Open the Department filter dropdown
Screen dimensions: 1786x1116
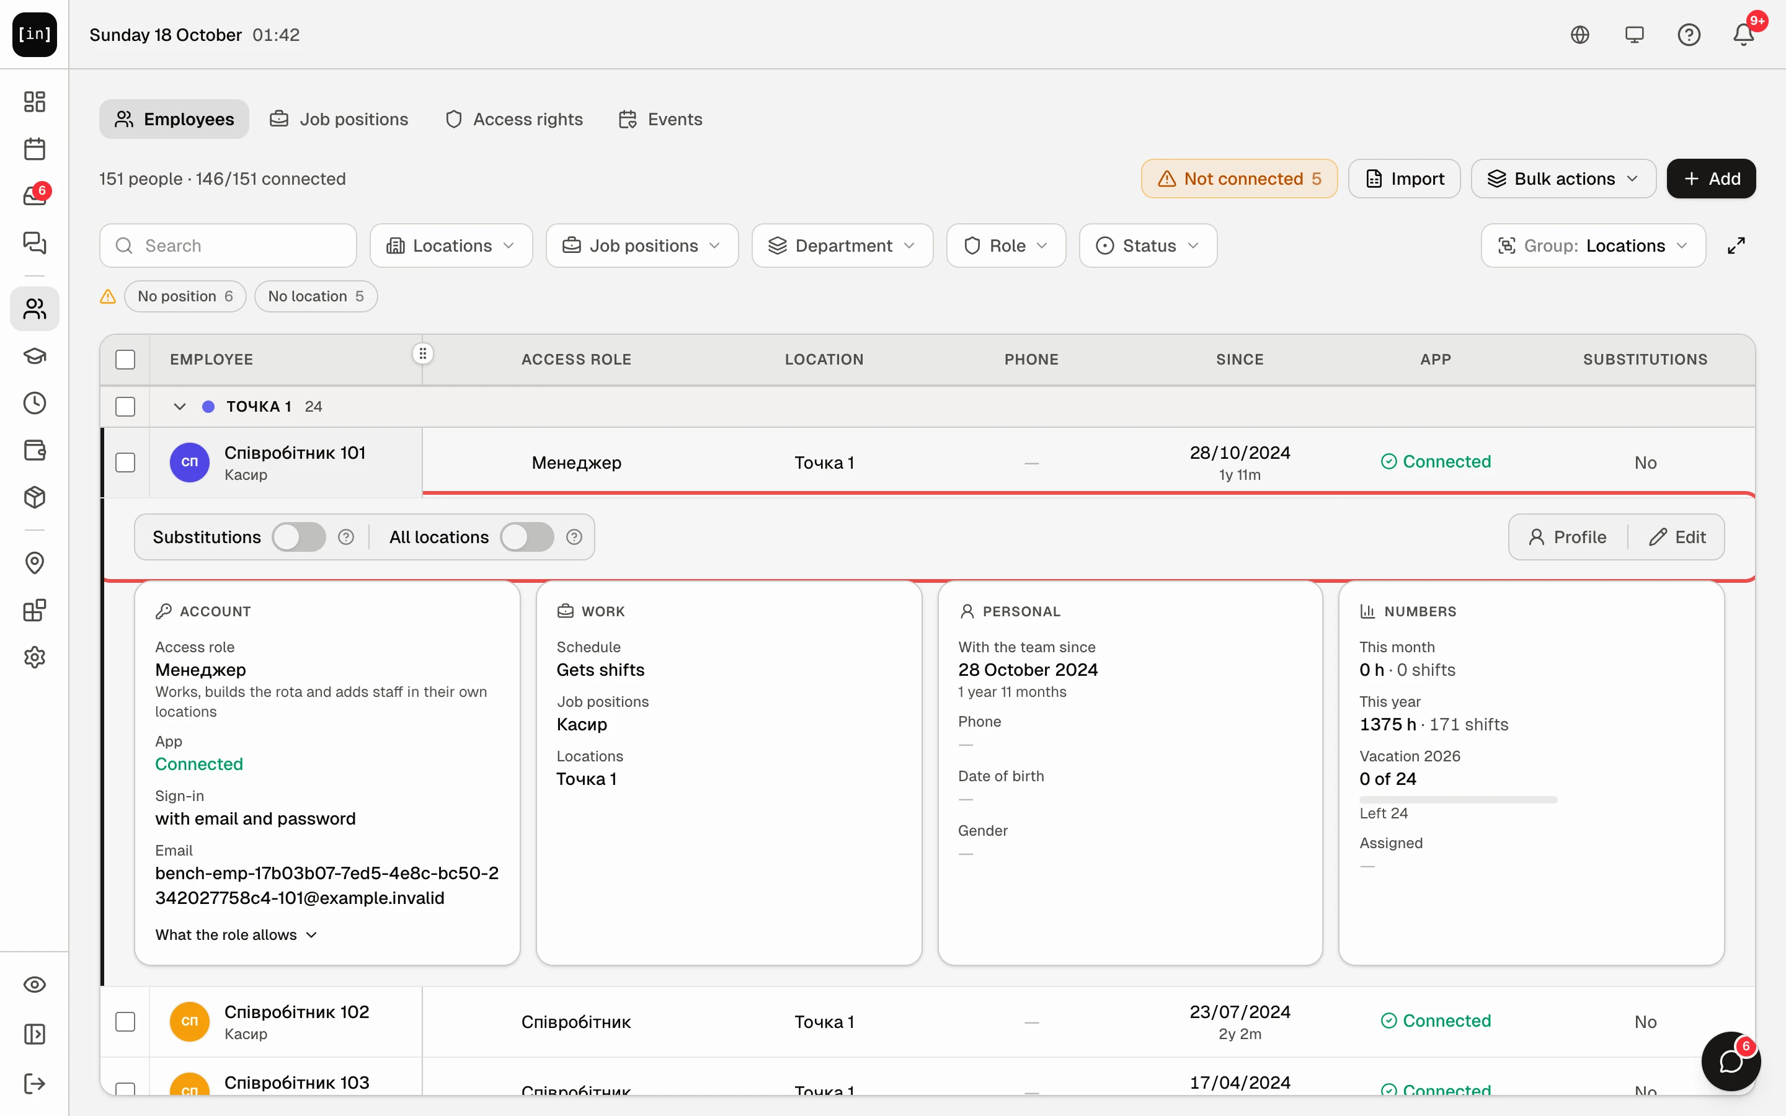pos(842,246)
